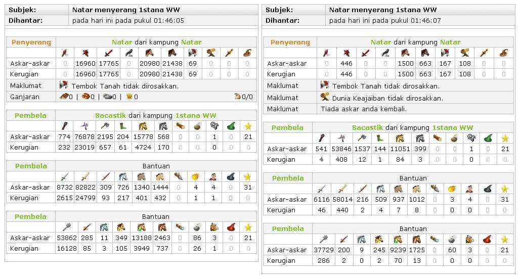The width and height of the screenshot is (521, 278).
Task: Click the hero star icon in left Sacastik table
Action: click(247, 126)
